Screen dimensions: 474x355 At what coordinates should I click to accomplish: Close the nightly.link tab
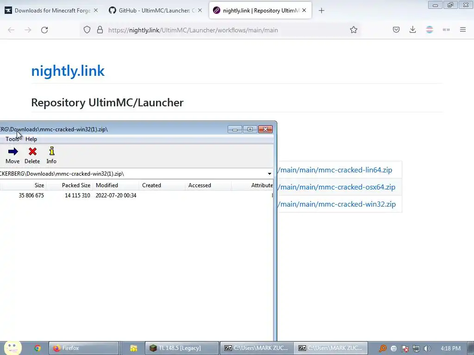pyautogui.click(x=304, y=10)
